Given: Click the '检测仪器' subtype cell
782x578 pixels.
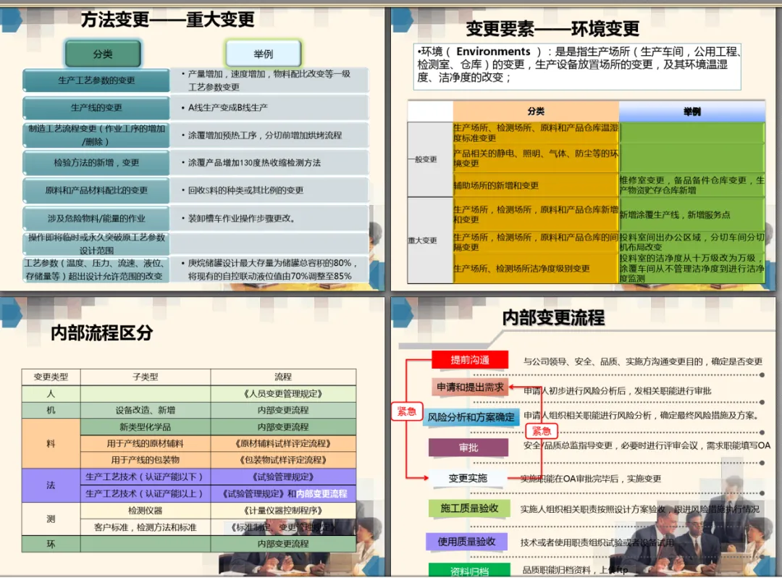Looking at the screenshot, I should pyautogui.click(x=145, y=510).
